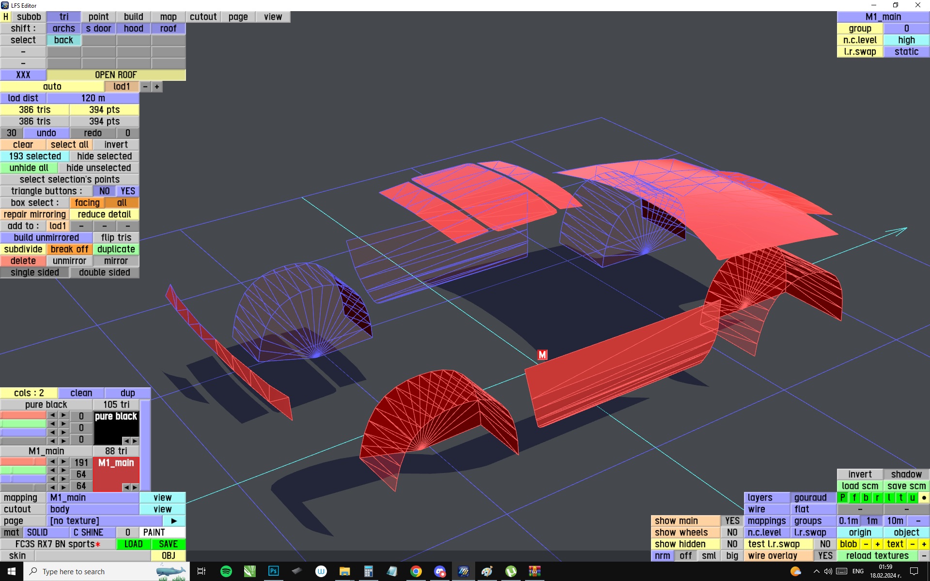This screenshot has height=581, width=930.
Task: Click the green SAVE button
Action: point(168,544)
